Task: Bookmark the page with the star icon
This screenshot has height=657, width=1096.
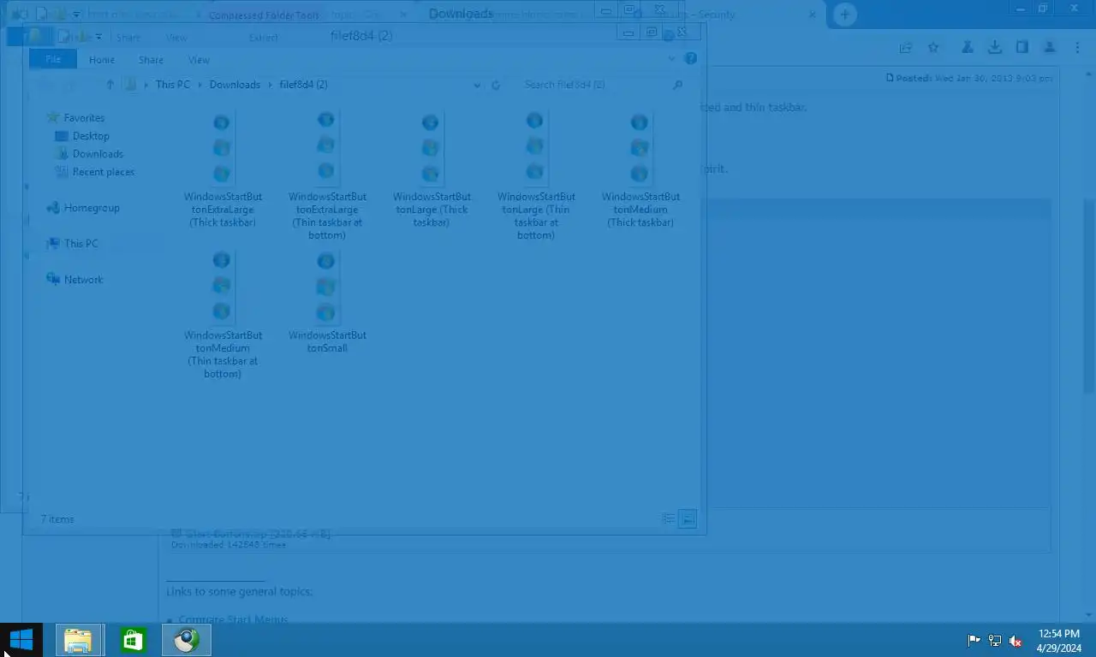Action: [x=933, y=47]
